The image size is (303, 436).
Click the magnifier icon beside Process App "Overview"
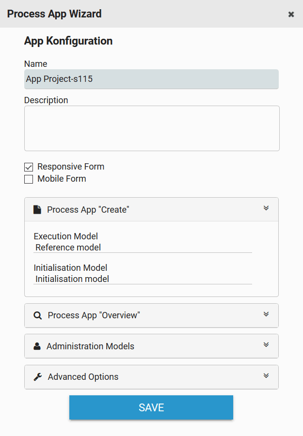38,315
